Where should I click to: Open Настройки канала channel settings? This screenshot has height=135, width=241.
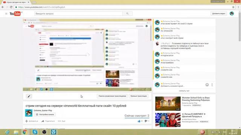pos(45,114)
